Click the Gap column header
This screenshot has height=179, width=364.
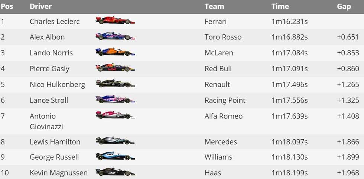click(344, 7)
